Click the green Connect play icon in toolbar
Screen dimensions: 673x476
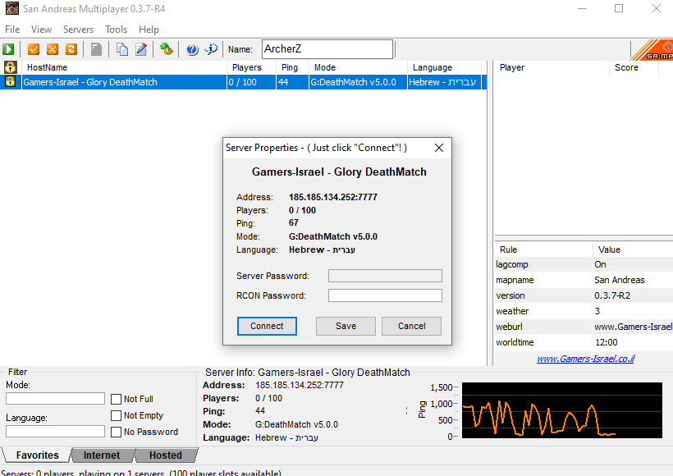[x=8, y=49]
